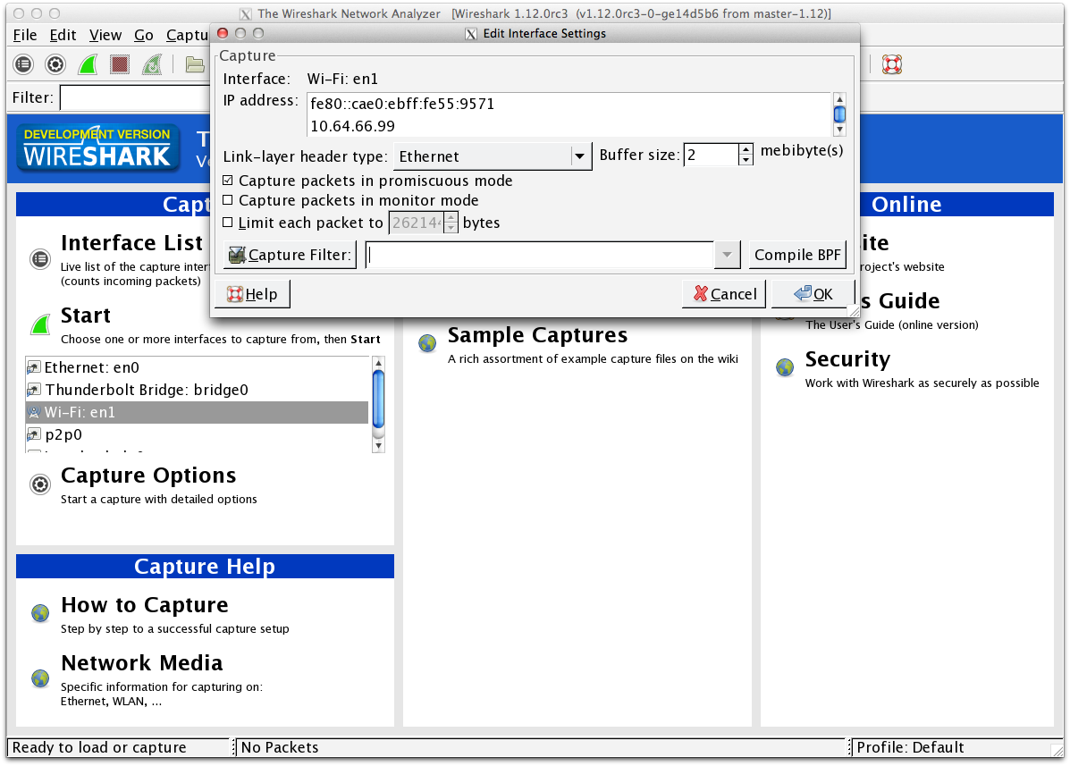Click the IP address fe80::cae0:ebff:fe55:9571
The image size is (1070, 766).
coord(402,104)
